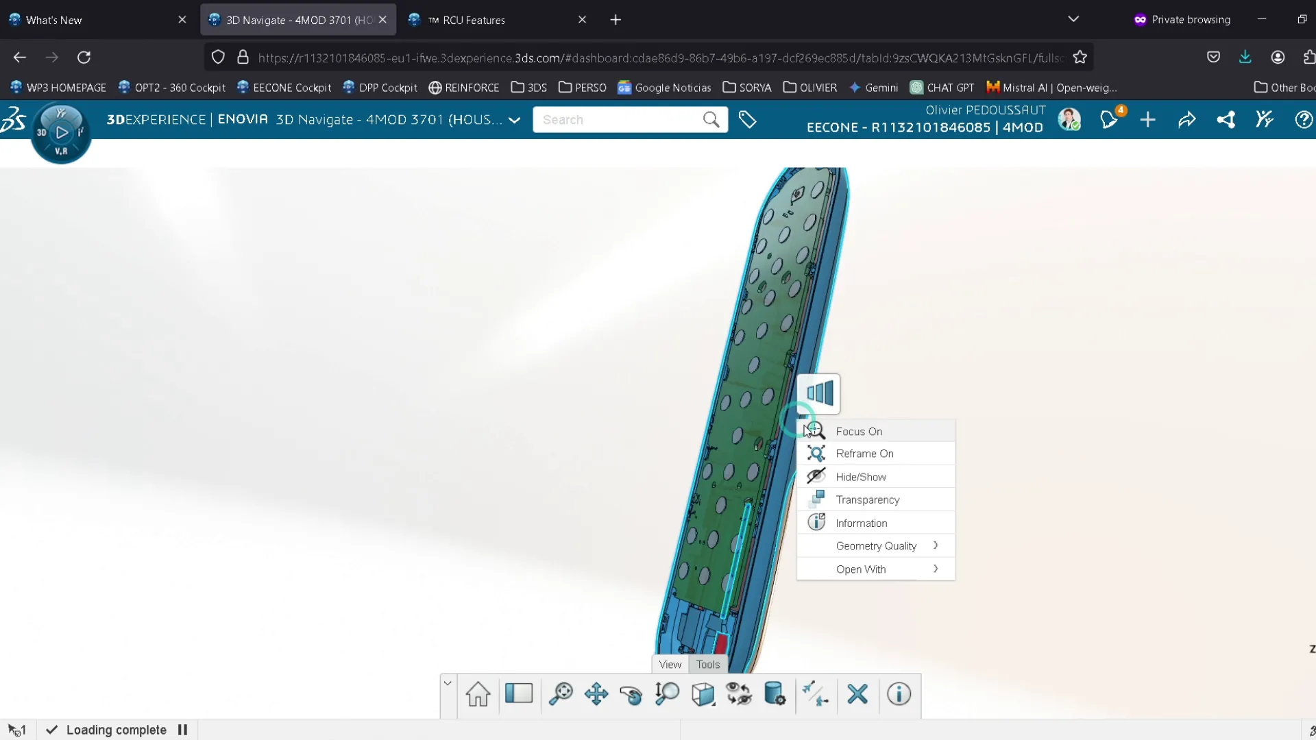Select the Pan tool in the bottom toolbar
The image size is (1316, 740).
596,694
